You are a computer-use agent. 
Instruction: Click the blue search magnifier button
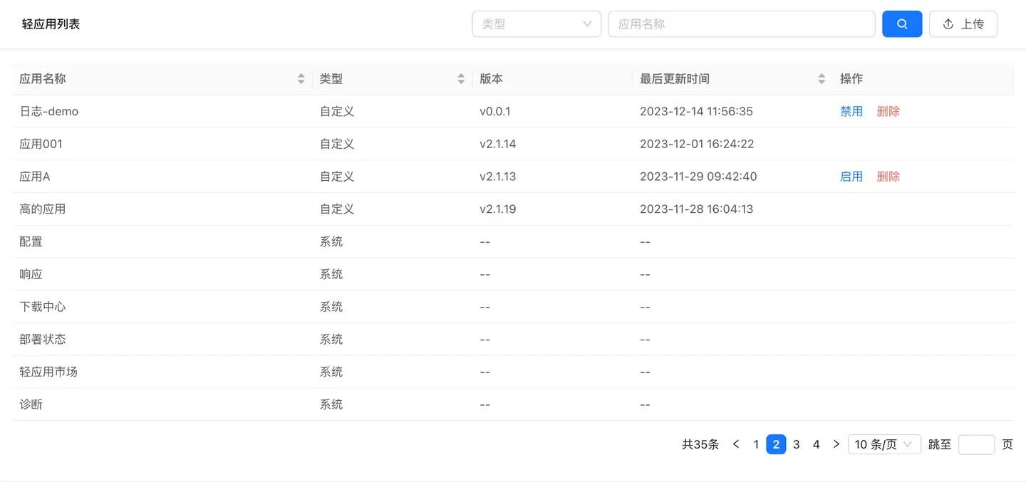coord(902,24)
